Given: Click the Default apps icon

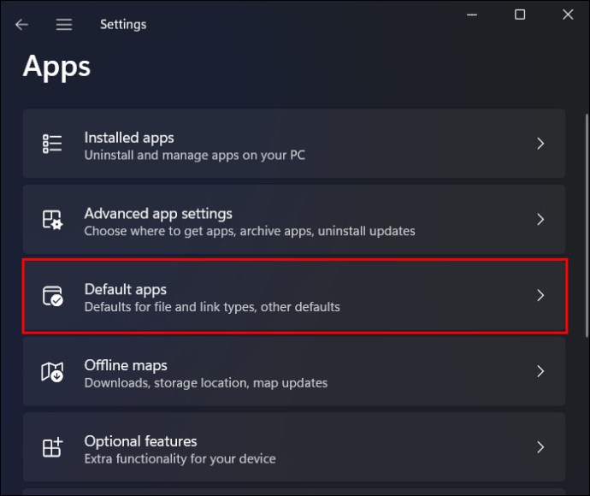Looking at the screenshot, I should pos(52,296).
